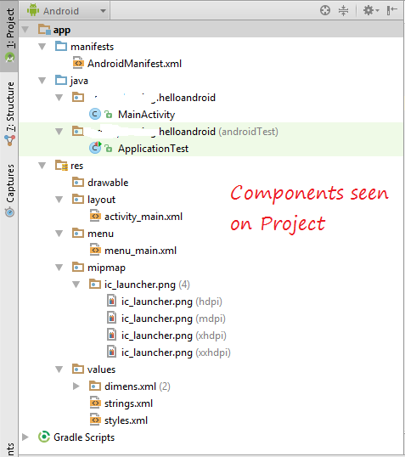Switch to the Structure side tab
The image size is (405, 457).
(x=10, y=113)
